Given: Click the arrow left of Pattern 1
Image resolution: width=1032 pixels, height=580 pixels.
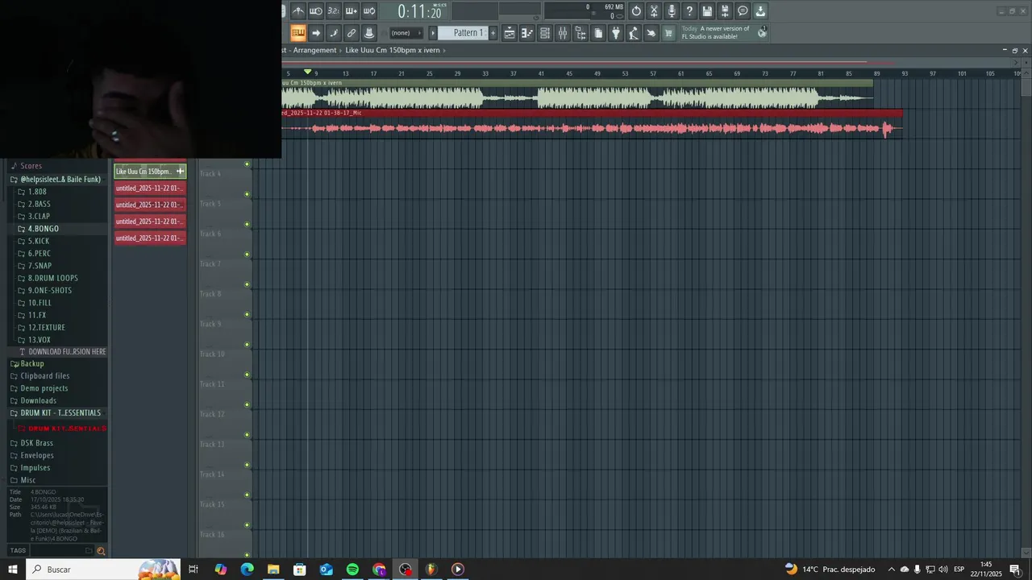Looking at the screenshot, I should point(433,33).
